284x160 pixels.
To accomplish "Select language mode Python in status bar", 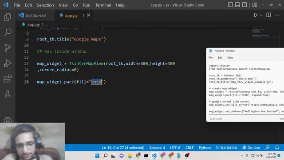I will point(205,148).
